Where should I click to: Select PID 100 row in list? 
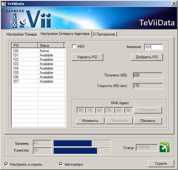click(x=38, y=51)
